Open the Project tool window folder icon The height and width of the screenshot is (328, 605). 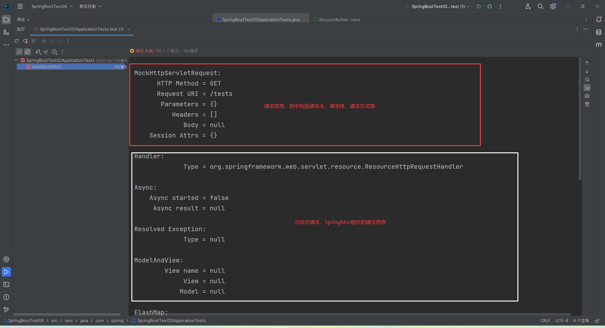(6, 20)
